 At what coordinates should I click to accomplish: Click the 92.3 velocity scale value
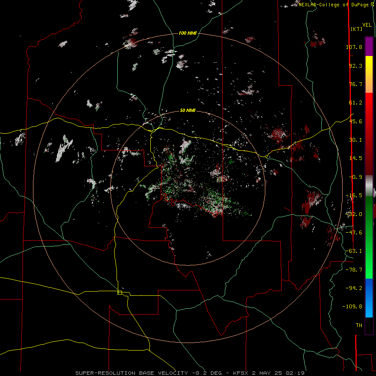(x=356, y=66)
